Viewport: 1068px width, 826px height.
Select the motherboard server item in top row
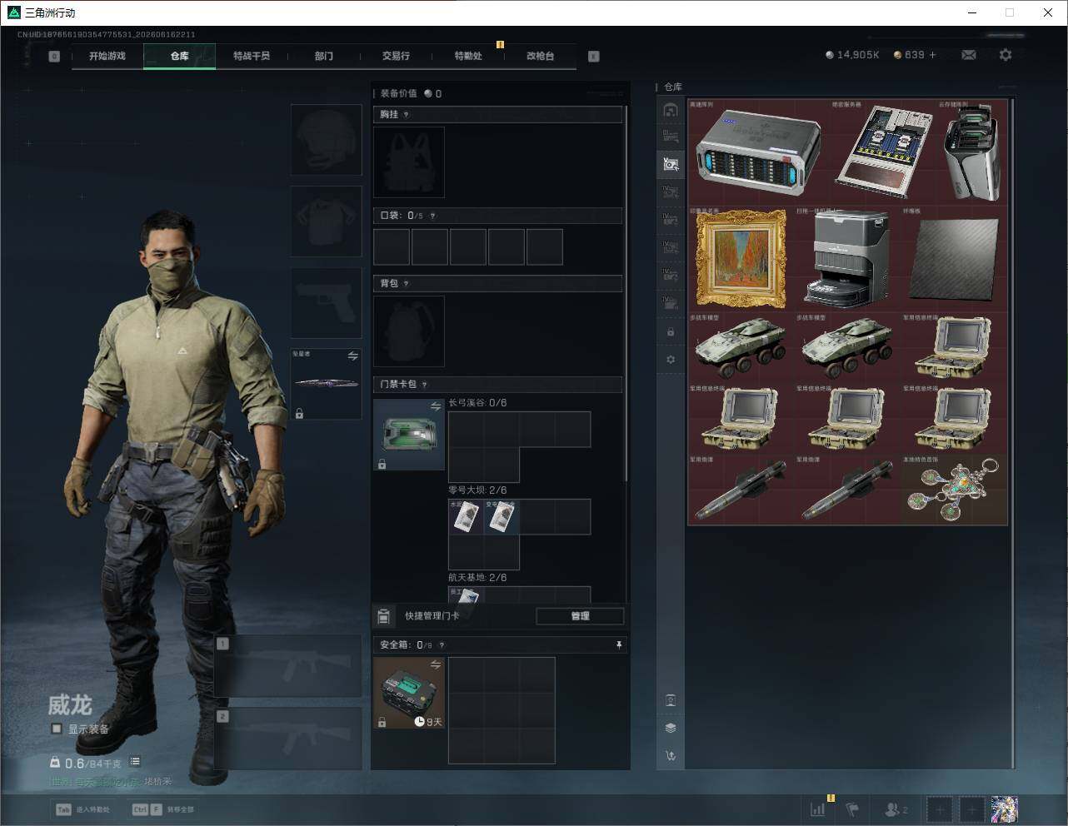point(883,153)
